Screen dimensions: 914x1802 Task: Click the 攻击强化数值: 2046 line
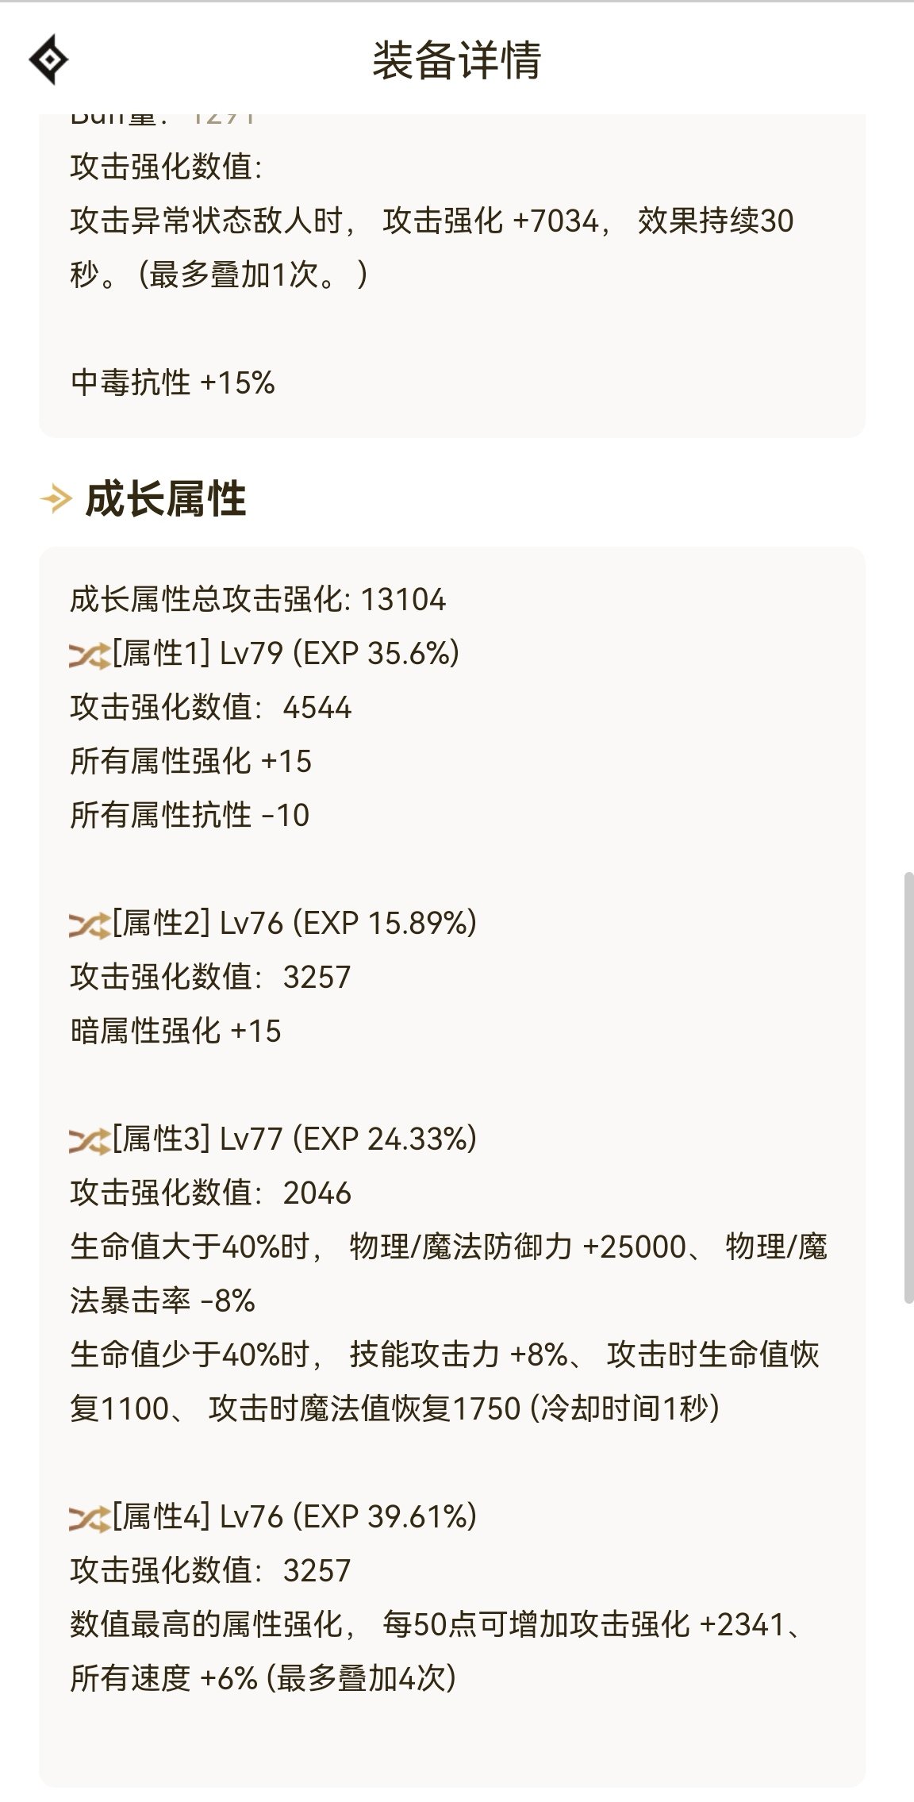(x=210, y=1193)
